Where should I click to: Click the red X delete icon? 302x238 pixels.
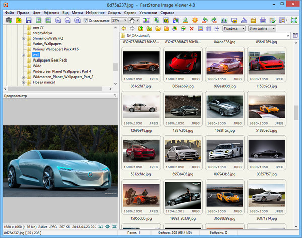coord(191,29)
